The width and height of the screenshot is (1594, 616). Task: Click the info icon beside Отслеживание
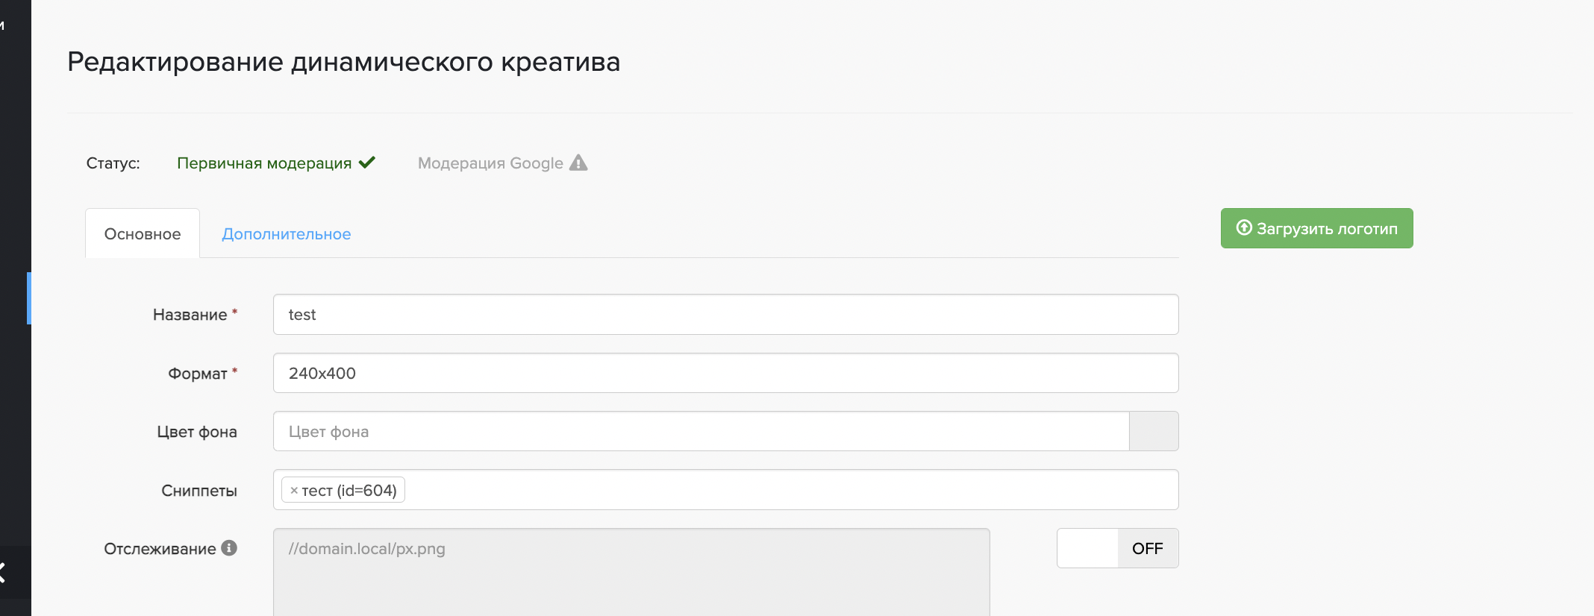[x=230, y=548]
